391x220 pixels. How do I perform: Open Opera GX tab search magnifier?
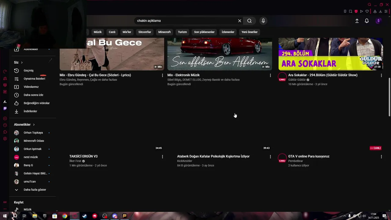tap(369, 5)
